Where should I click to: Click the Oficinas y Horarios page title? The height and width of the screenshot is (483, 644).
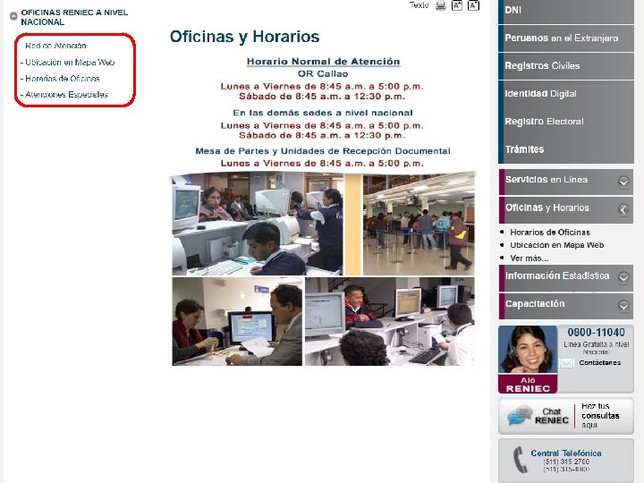(x=245, y=37)
